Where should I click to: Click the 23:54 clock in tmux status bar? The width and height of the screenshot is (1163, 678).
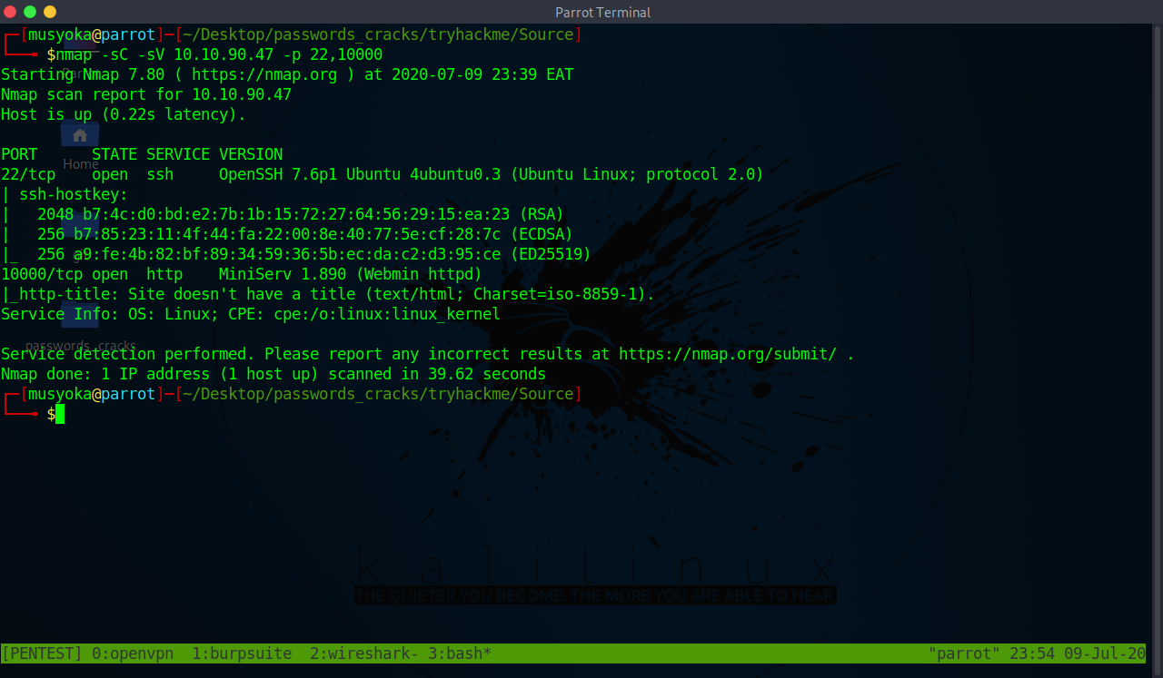pyautogui.click(x=1032, y=653)
